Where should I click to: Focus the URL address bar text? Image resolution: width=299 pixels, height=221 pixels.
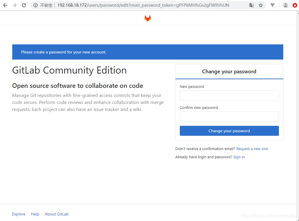pyautogui.click(x=143, y=5)
